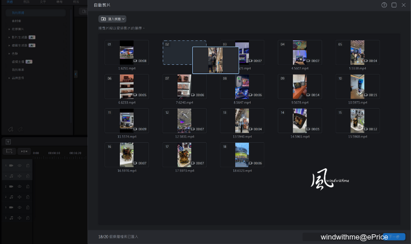Expand the 品牌套件 tree item

(9, 78)
